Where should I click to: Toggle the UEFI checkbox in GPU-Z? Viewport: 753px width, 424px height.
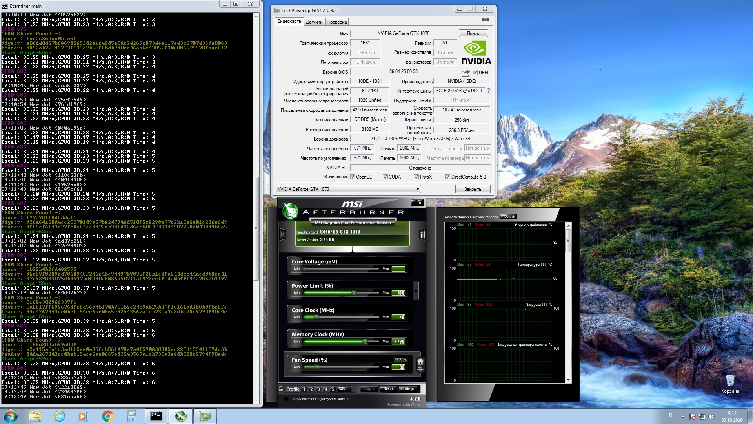point(475,73)
